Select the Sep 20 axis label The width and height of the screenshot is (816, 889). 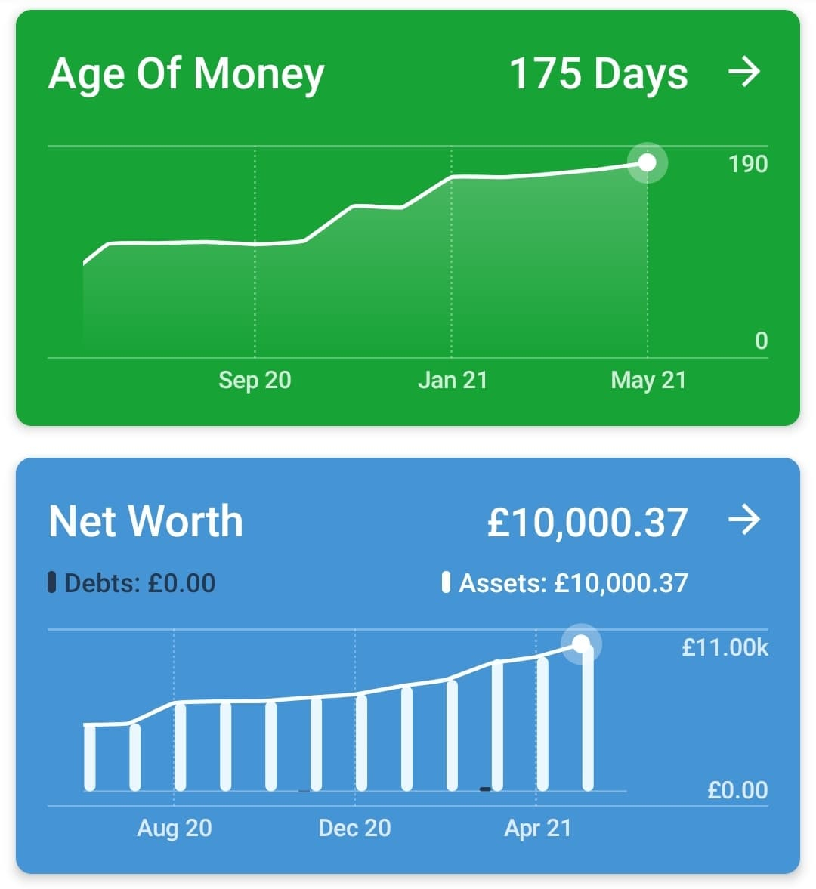(x=255, y=380)
